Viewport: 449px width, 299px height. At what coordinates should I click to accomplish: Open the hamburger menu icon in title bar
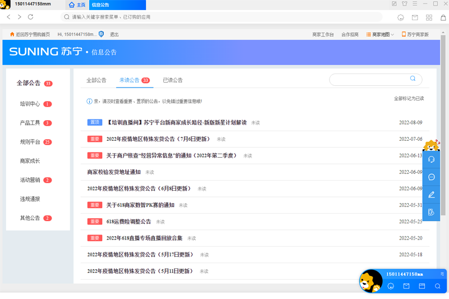415,4
